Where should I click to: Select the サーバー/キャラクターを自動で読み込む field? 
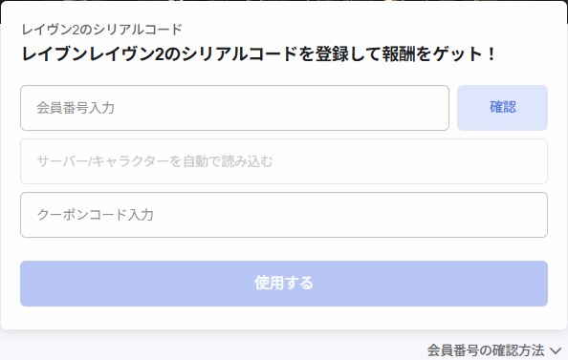coord(284,161)
